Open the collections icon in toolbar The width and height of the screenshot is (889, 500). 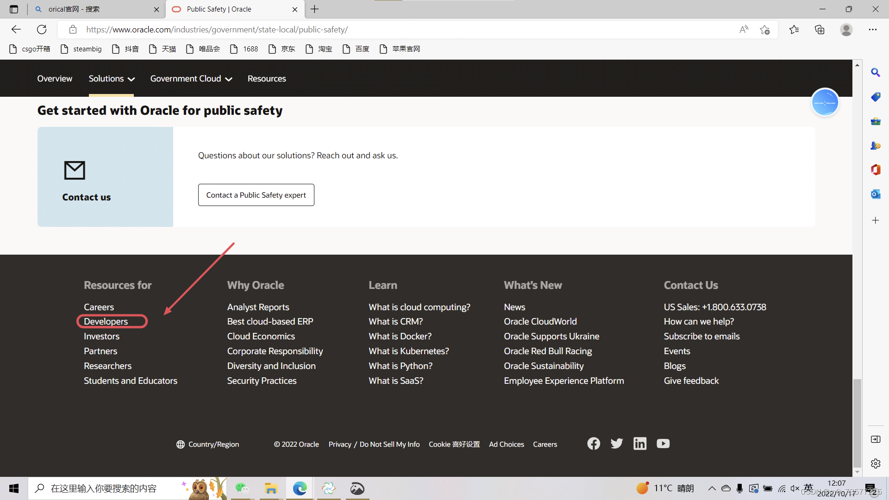click(820, 30)
